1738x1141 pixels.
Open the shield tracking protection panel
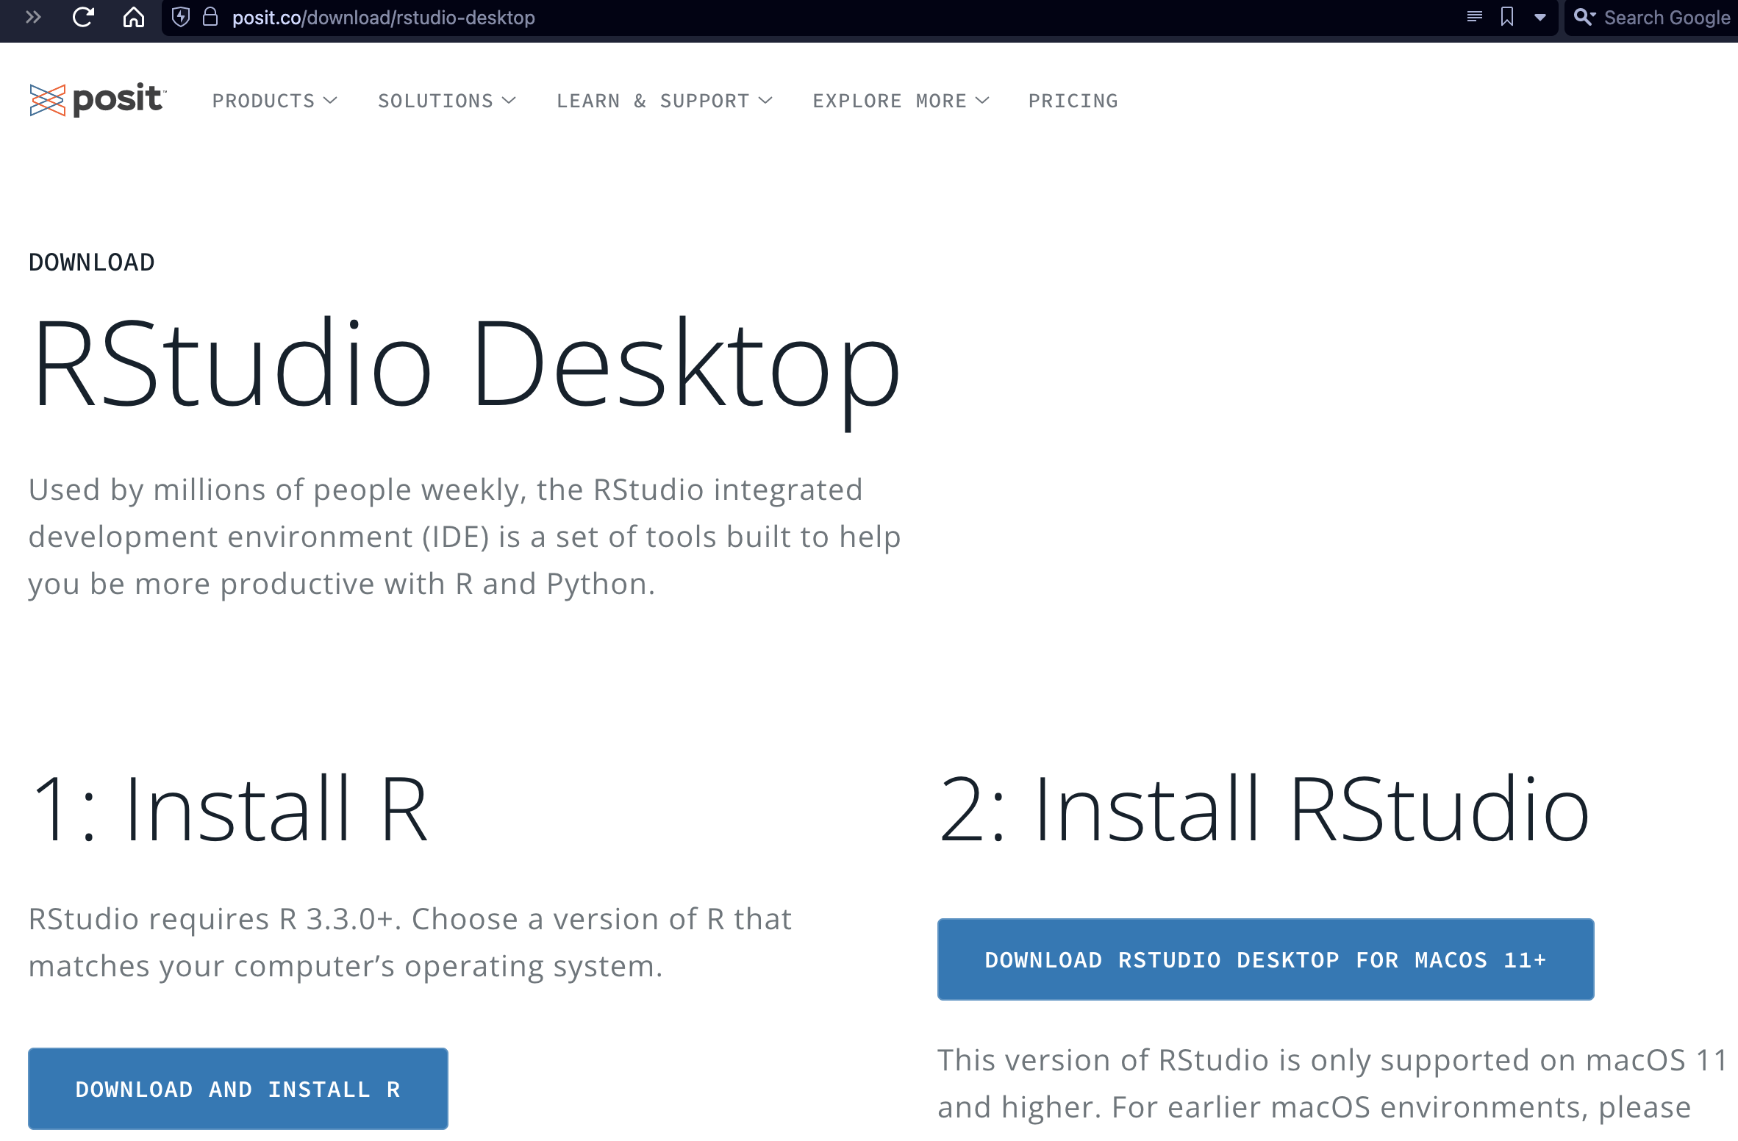pyautogui.click(x=181, y=17)
